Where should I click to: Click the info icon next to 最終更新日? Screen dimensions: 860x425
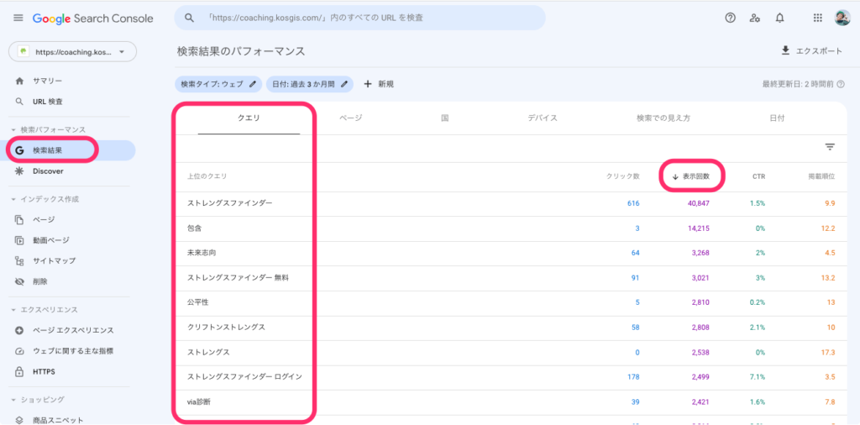pos(840,85)
